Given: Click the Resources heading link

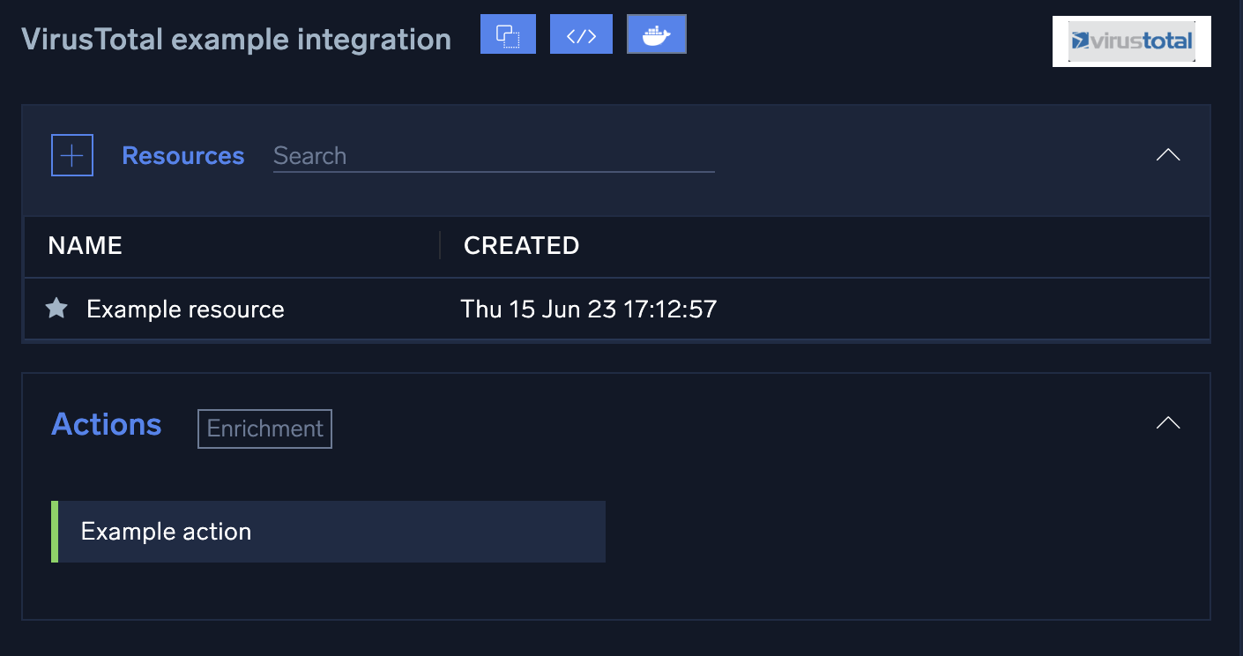Looking at the screenshot, I should point(182,155).
